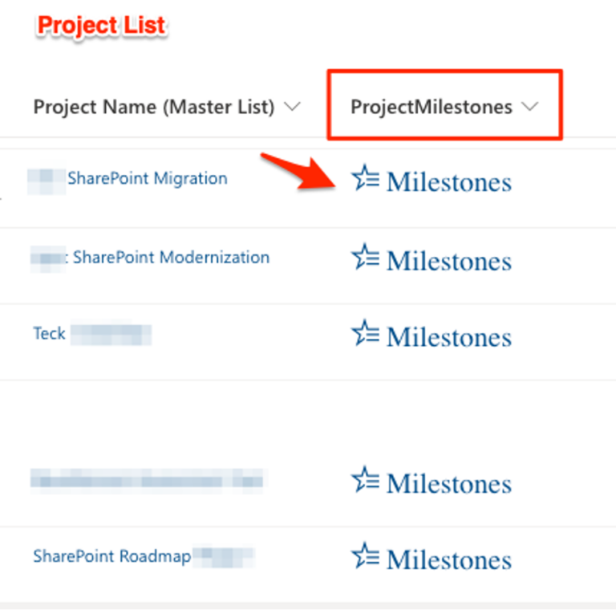Open the Teck project link
The width and height of the screenshot is (616, 610).
tap(49, 333)
